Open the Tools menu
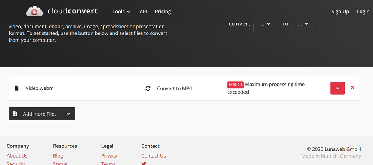373x165 pixels. point(121,12)
